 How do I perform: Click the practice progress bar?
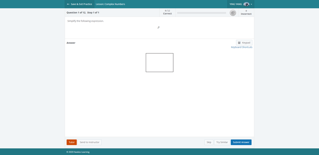pyautogui.click(x=202, y=13)
